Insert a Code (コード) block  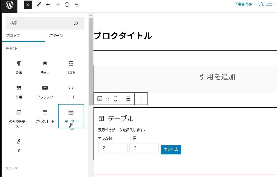pos(71,92)
